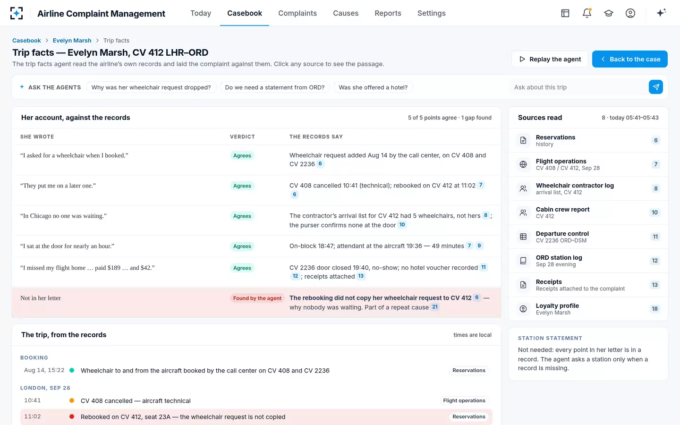Open the AI sparkle assistant
680x425 pixels.
(x=661, y=13)
